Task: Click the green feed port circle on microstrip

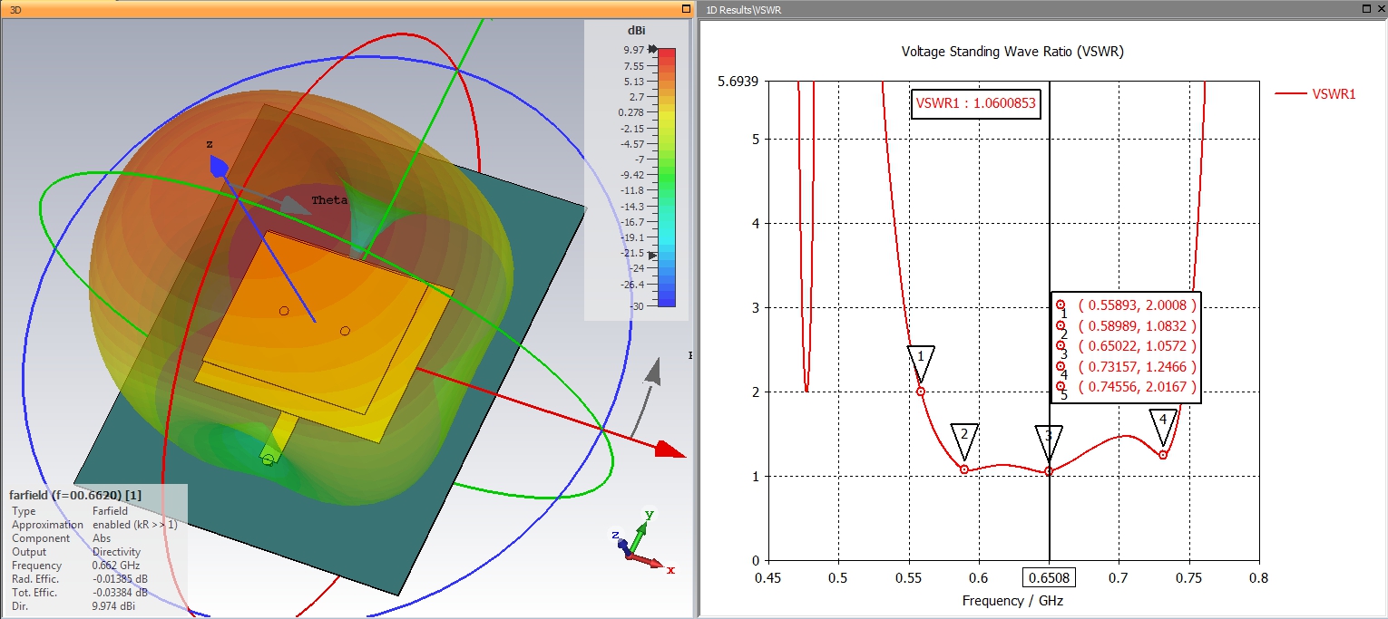Action: (x=268, y=460)
